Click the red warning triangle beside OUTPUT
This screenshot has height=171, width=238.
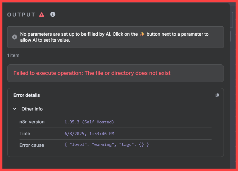click(x=41, y=15)
